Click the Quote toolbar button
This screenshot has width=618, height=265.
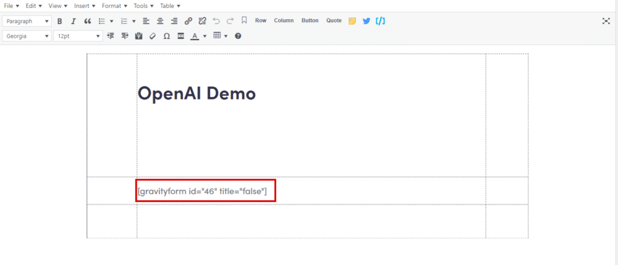tap(334, 20)
